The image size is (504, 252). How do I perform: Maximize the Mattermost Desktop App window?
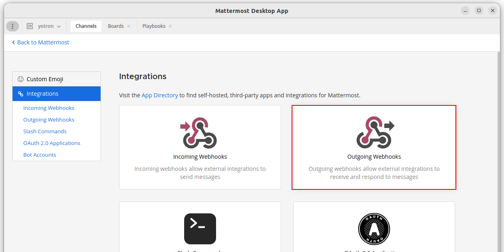pyautogui.click(x=479, y=11)
